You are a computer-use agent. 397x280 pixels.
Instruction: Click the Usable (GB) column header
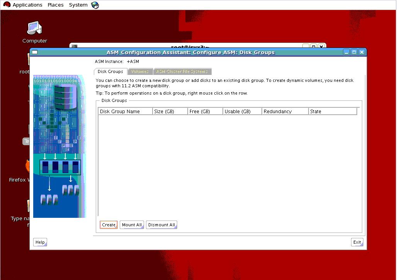pyautogui.click(x=242, y=111)
